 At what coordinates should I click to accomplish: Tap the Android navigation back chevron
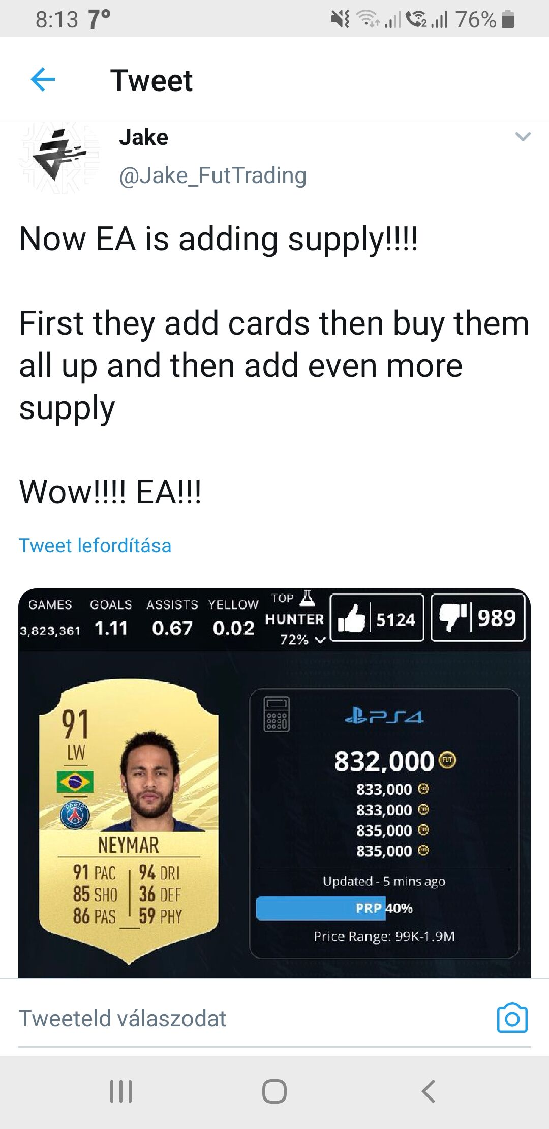428,1091
